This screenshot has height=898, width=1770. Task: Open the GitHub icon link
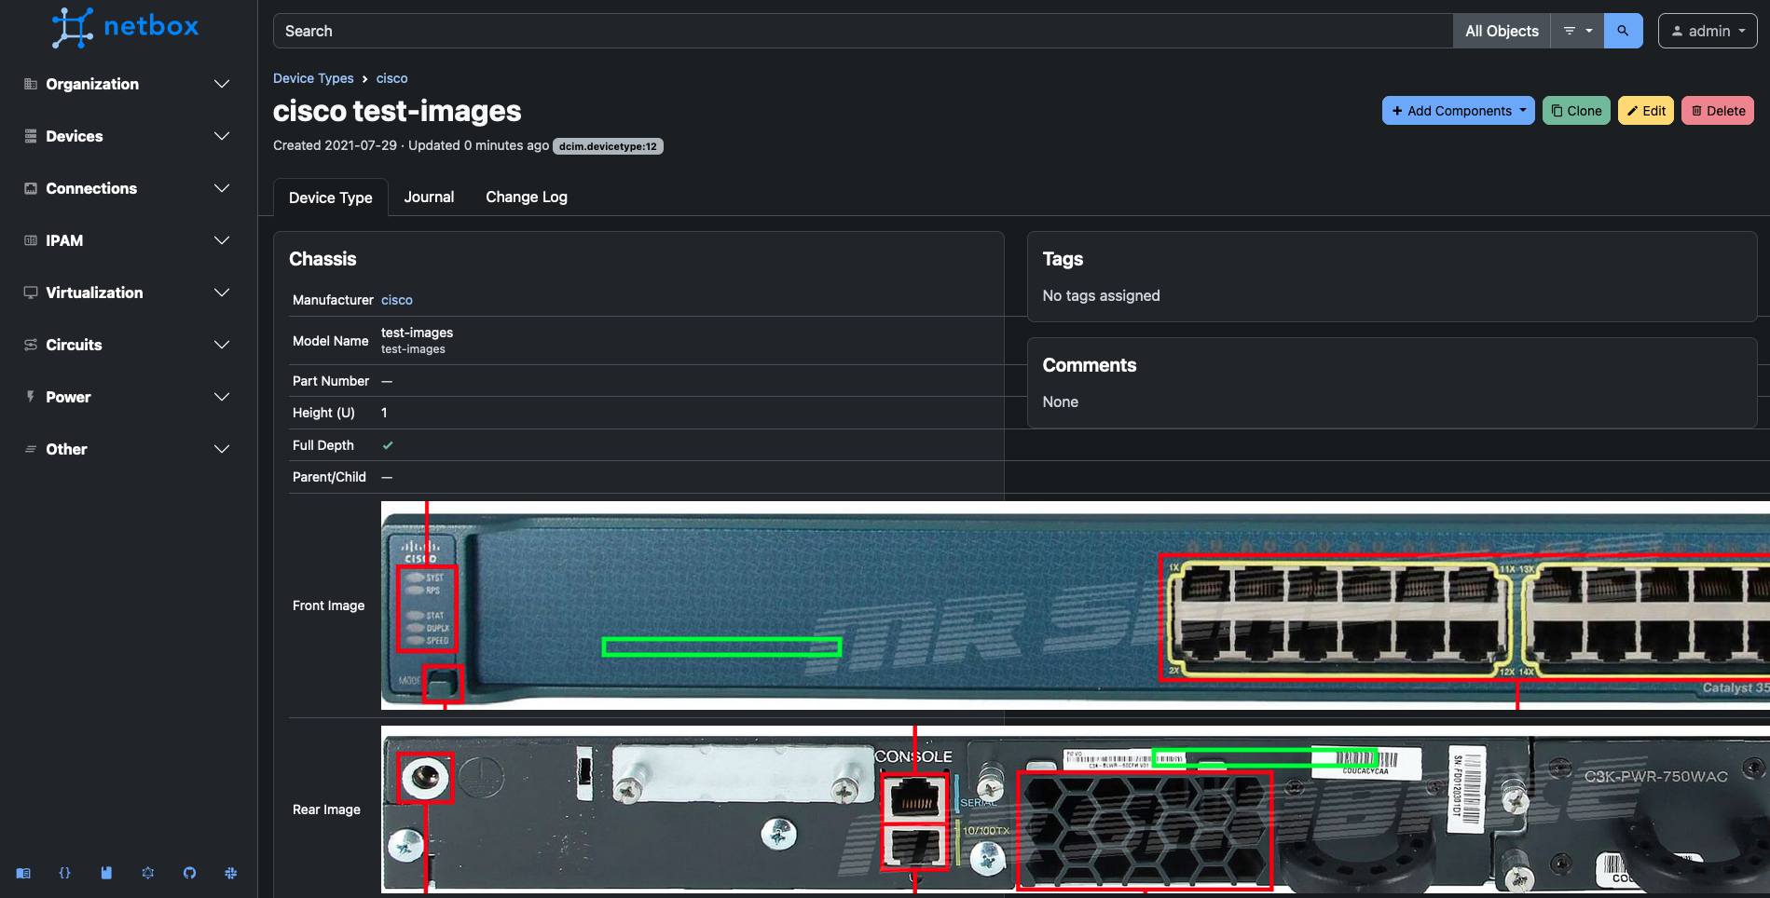(189, 873)
